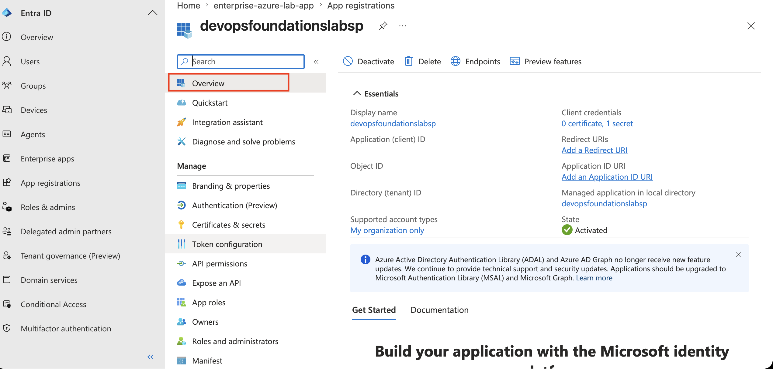Collapse the resource menu pane
Screen dimensions: 773x369
(x=316, y=62)
